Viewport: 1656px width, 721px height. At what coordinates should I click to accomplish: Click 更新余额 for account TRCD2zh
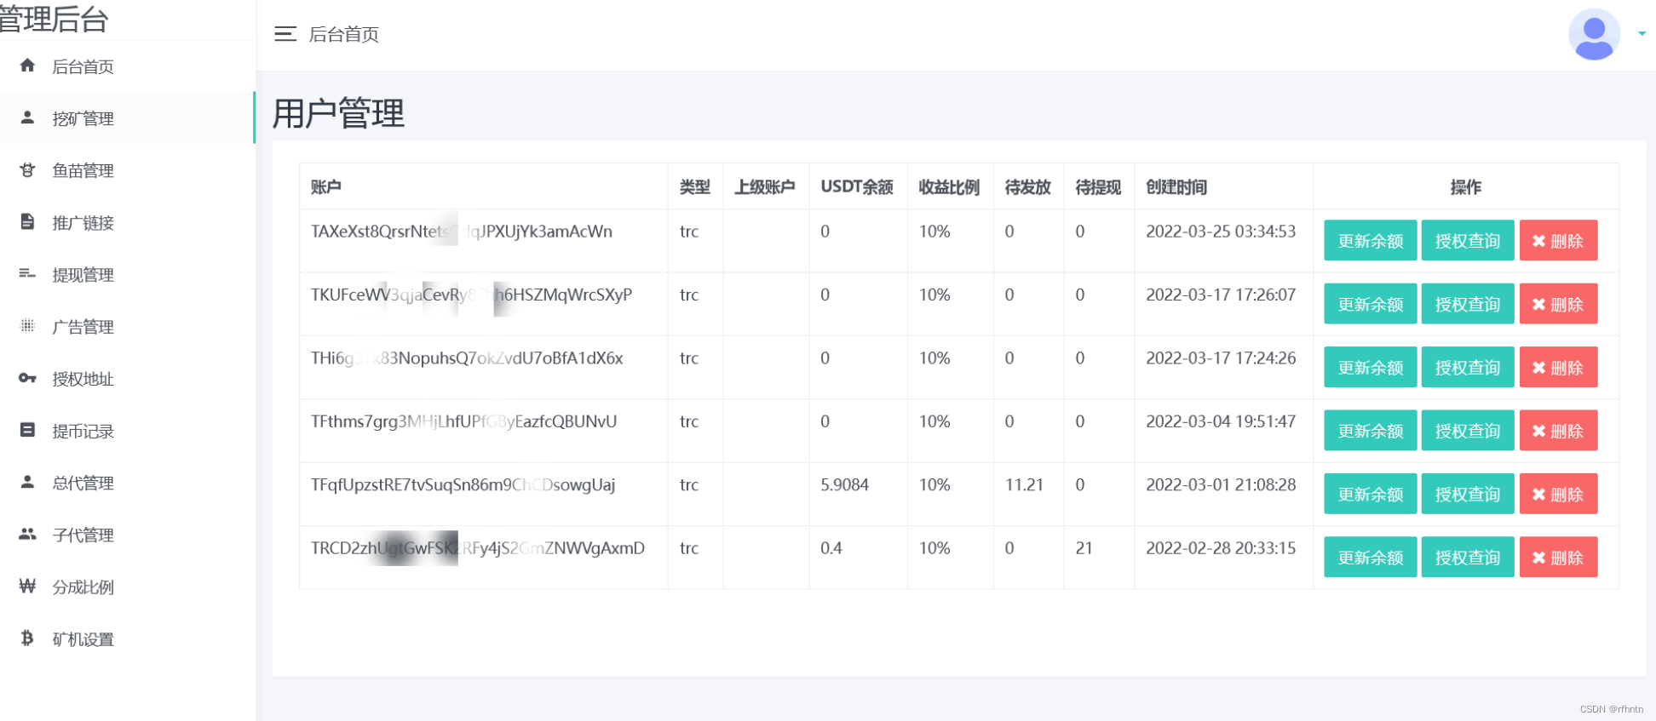point(1370,558)
